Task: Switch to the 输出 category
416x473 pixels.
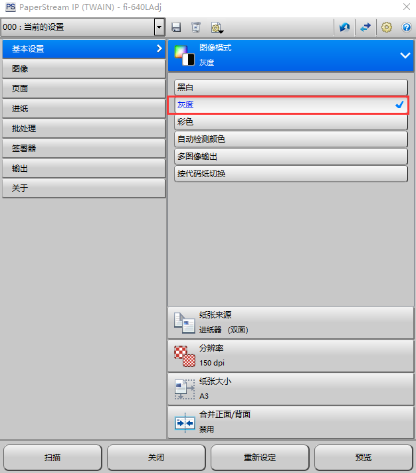Action: coord(84,169)
